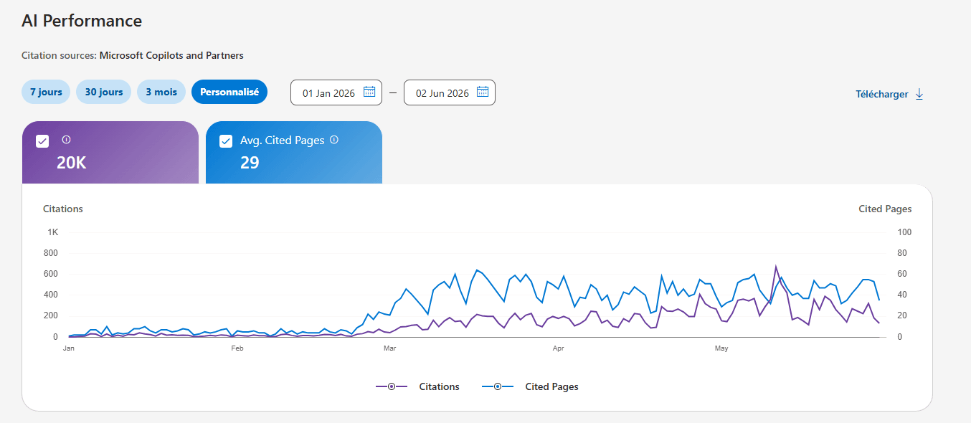Viewport: 971px width, 423px height.
Task: Click info icon on the 20K card
Action: 66,140
